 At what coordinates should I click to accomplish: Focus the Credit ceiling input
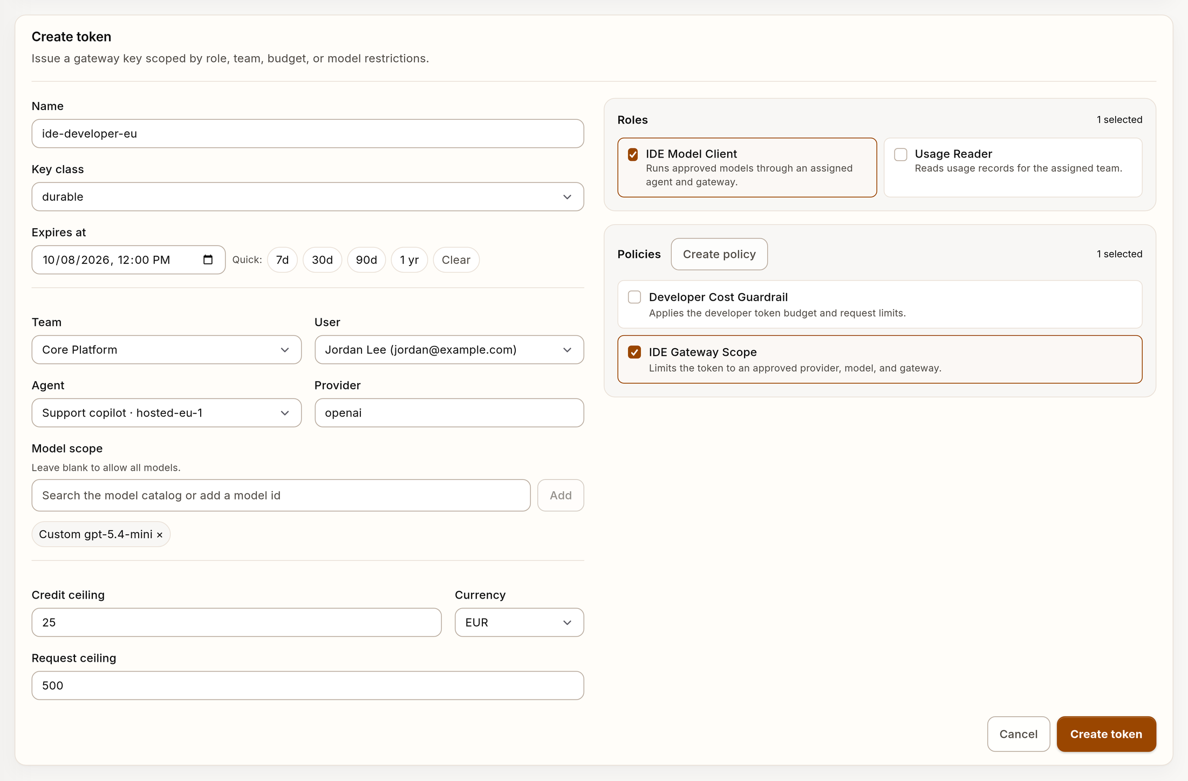pyautogui.click(x=236, y=622)
